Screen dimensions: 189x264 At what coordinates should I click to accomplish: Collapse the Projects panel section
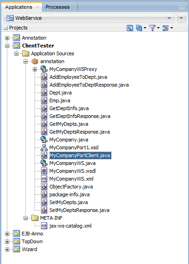[6, 28]
